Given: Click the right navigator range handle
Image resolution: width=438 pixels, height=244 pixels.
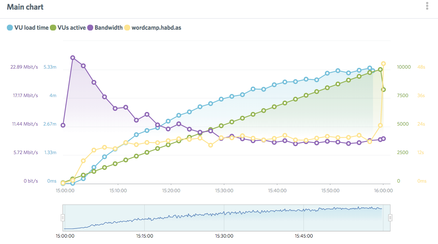Looking at the screenshot, I should pos(390,218).
